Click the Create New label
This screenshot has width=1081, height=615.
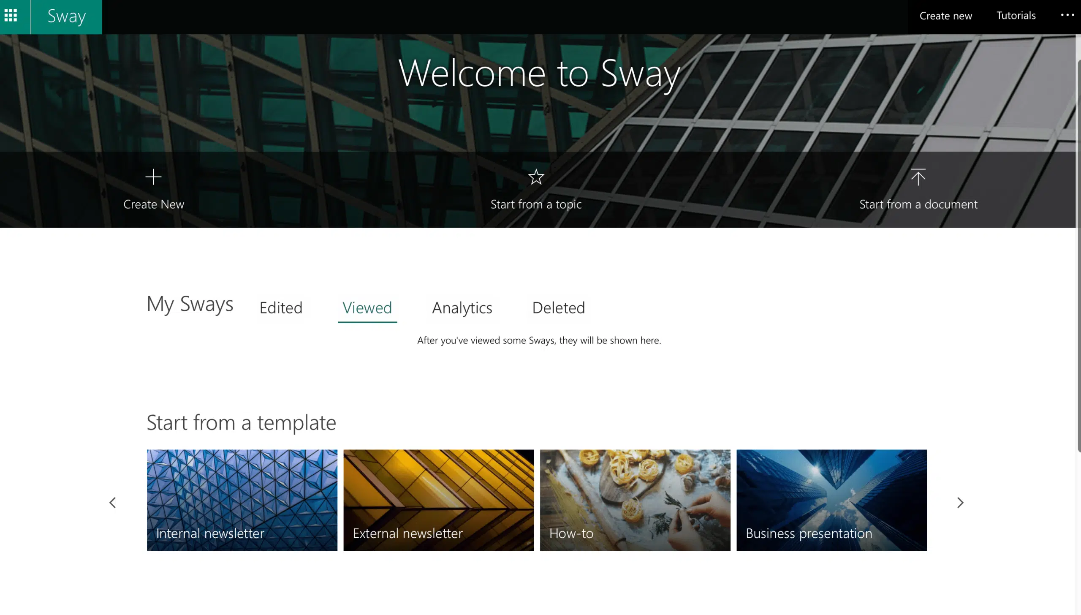tap(154, 204)
